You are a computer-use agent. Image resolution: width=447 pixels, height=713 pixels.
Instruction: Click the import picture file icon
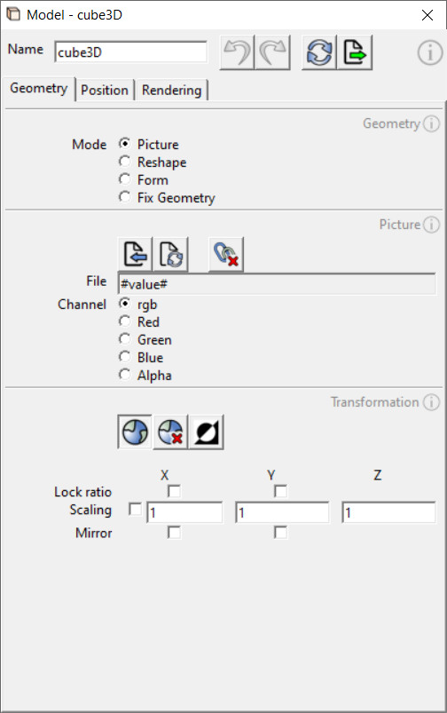coord(135,254)
